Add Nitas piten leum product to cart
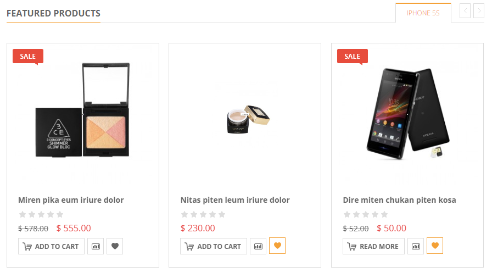 [x=214, y=246]
